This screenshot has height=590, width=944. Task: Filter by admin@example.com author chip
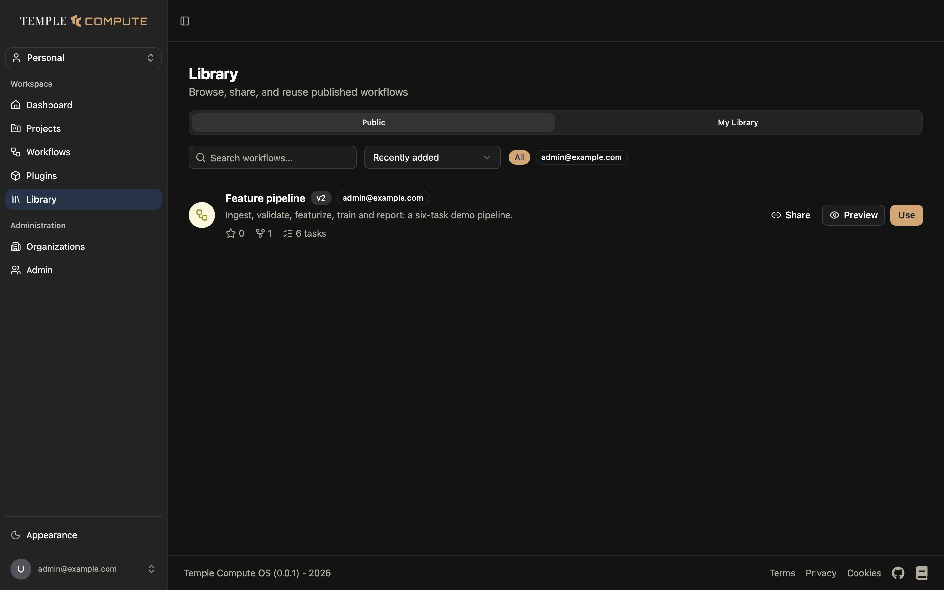581,157
